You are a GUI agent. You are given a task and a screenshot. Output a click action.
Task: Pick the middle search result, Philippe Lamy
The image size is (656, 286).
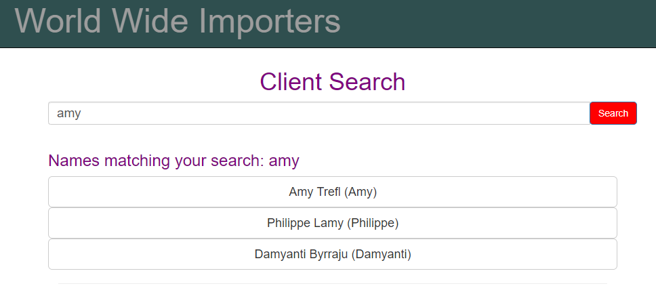click(x=333, y=223)
